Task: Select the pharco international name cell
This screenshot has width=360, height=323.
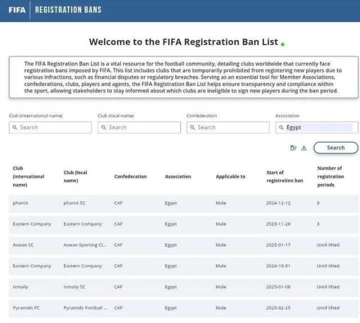Action: click(20, 203)
